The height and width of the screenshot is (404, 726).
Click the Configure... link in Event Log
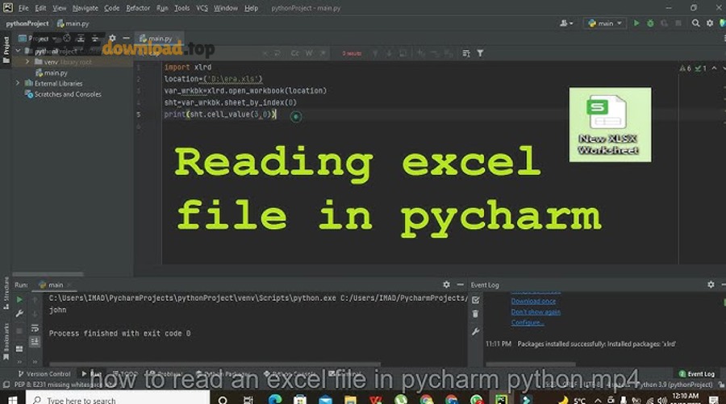pos(528,323)
